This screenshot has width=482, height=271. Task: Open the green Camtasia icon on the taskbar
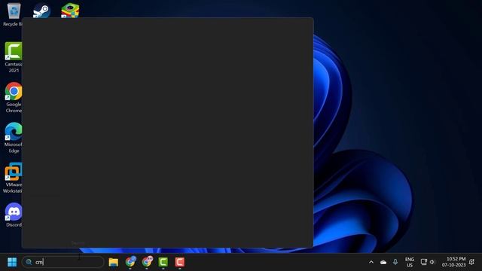pyautogui.click(x=163, y=262)
